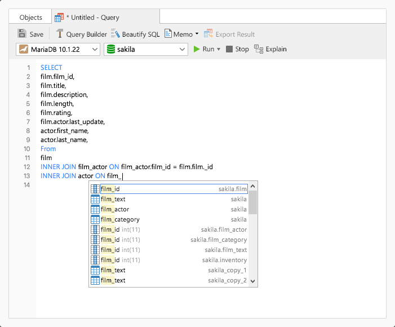Click the autocomplete scrollbar thumb
The image size is (395, 327).
point(253,202)
